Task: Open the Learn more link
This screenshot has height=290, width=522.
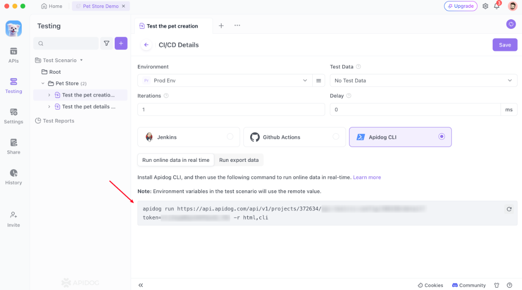Action: pyautogui.click(x=367, y=177)
